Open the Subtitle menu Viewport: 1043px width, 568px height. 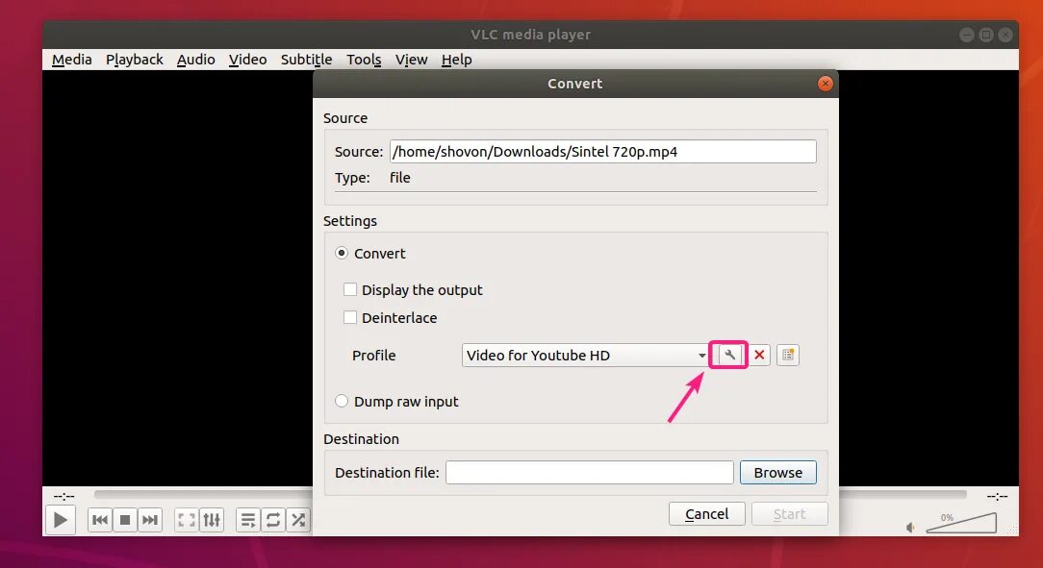click(306, 60)
